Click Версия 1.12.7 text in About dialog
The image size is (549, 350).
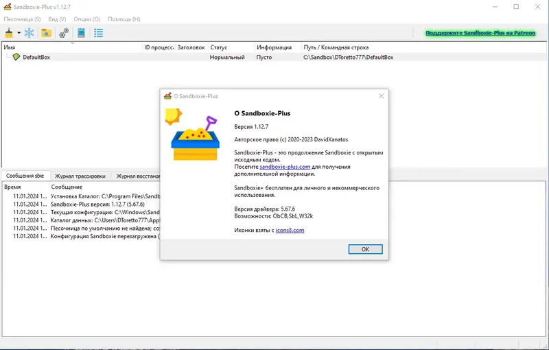251,127
